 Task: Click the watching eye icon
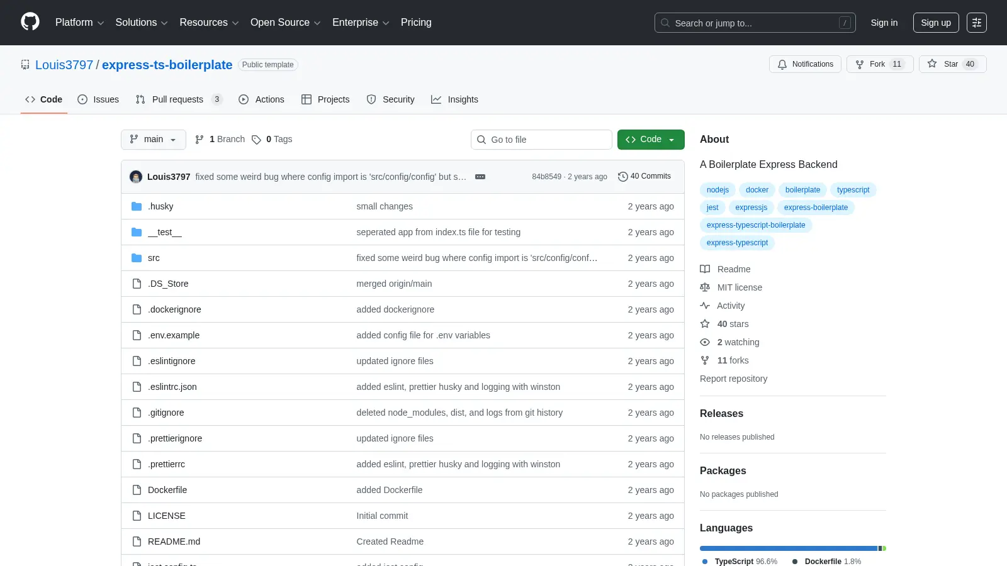pos(705,342)
